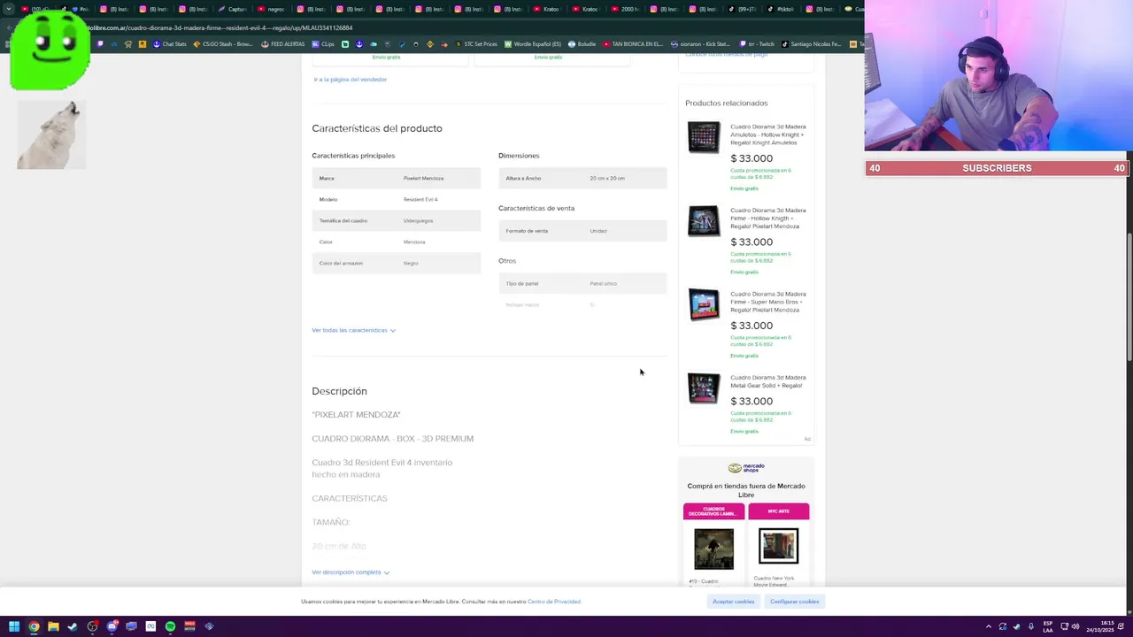This screenshot has width=1133, height=637.
Task: Open Metal Gear Solid product title
Action: coord(767,381)
